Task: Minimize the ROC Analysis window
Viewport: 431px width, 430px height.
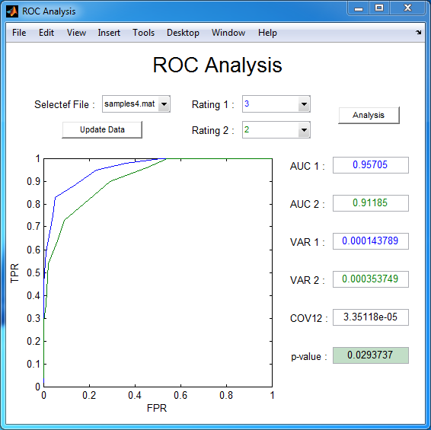Action: 359,8
